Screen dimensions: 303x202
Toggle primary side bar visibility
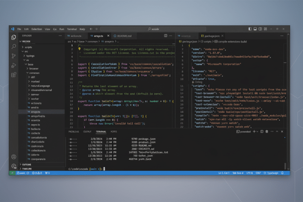pyautogui.click(x=250, y=29)
